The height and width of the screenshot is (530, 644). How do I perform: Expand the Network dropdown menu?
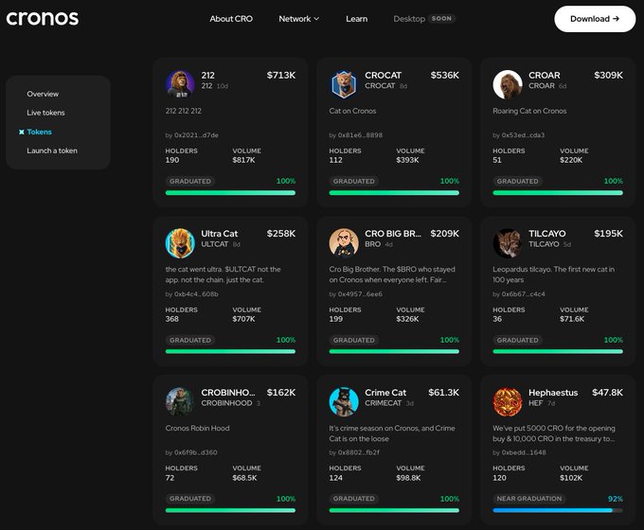tap(298, 19)
